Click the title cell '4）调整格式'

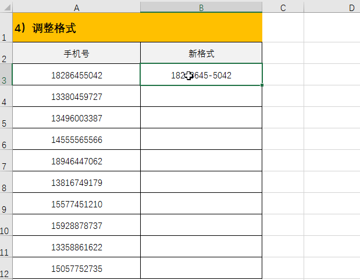[137, 27]
